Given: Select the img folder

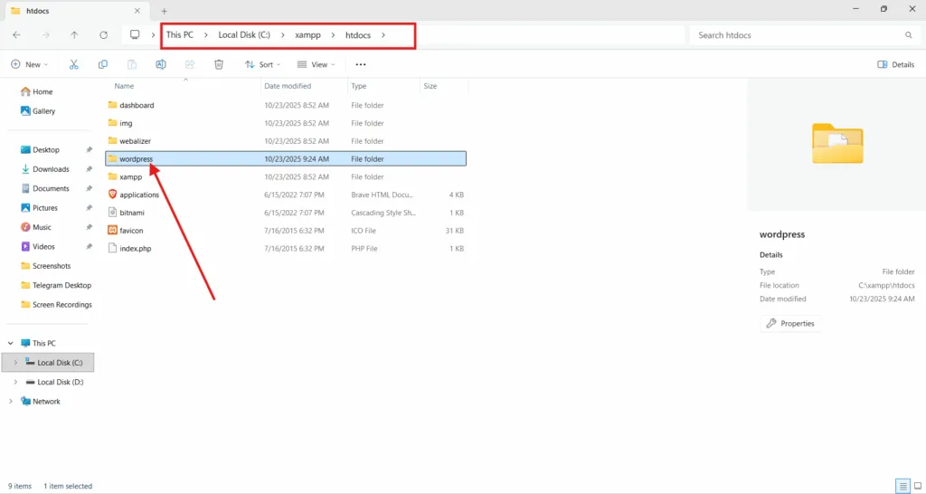Looking at the screenshot, I should pos(286,123).
